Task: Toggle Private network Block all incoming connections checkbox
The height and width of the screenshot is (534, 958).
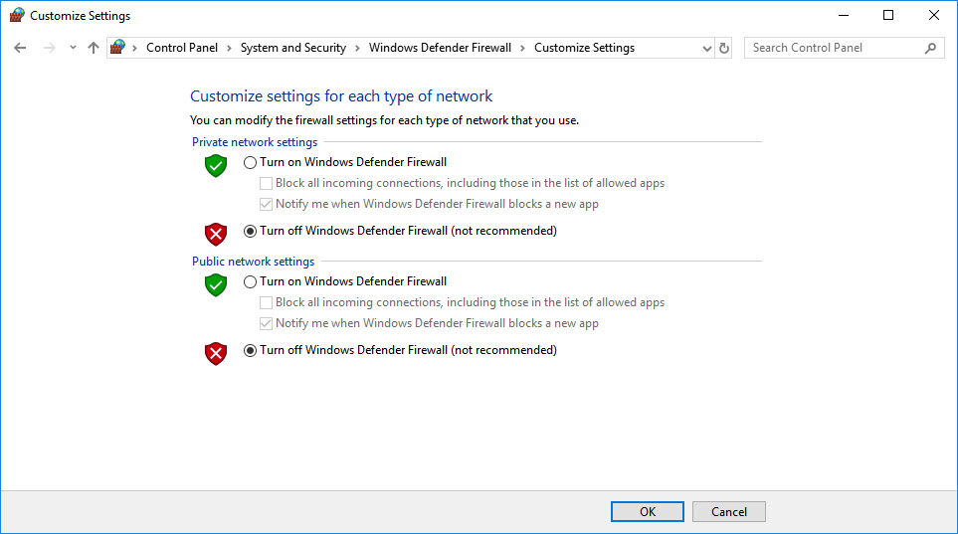Action: (x=266, y=183)
